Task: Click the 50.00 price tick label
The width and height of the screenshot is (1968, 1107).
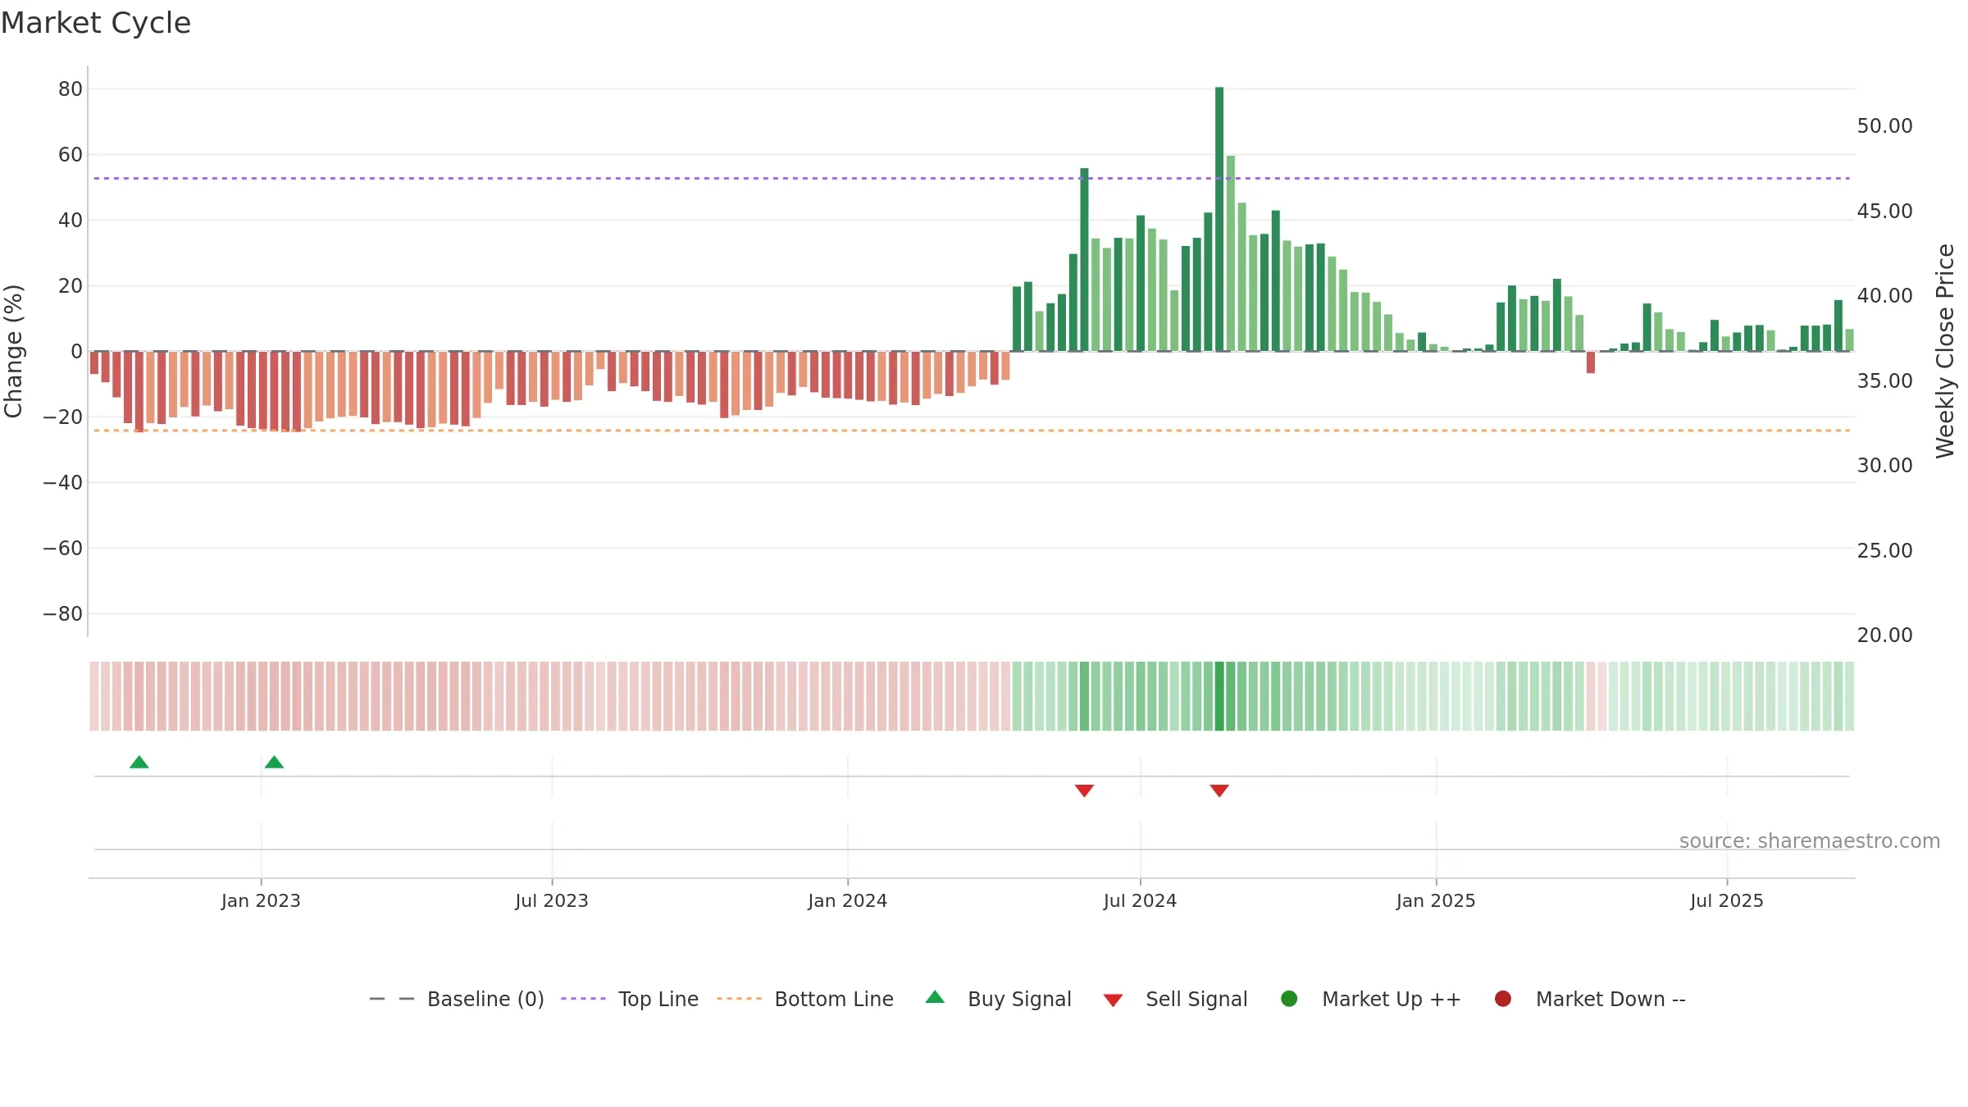Action: [x=1884, y=125]
